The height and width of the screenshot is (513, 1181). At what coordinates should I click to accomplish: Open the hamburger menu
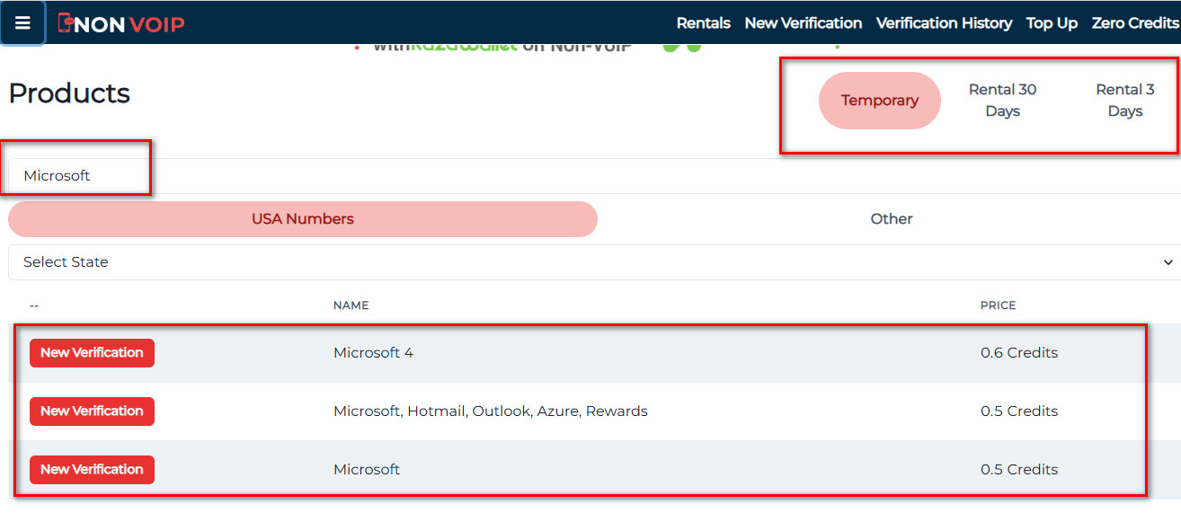click(x=22, y=22)
